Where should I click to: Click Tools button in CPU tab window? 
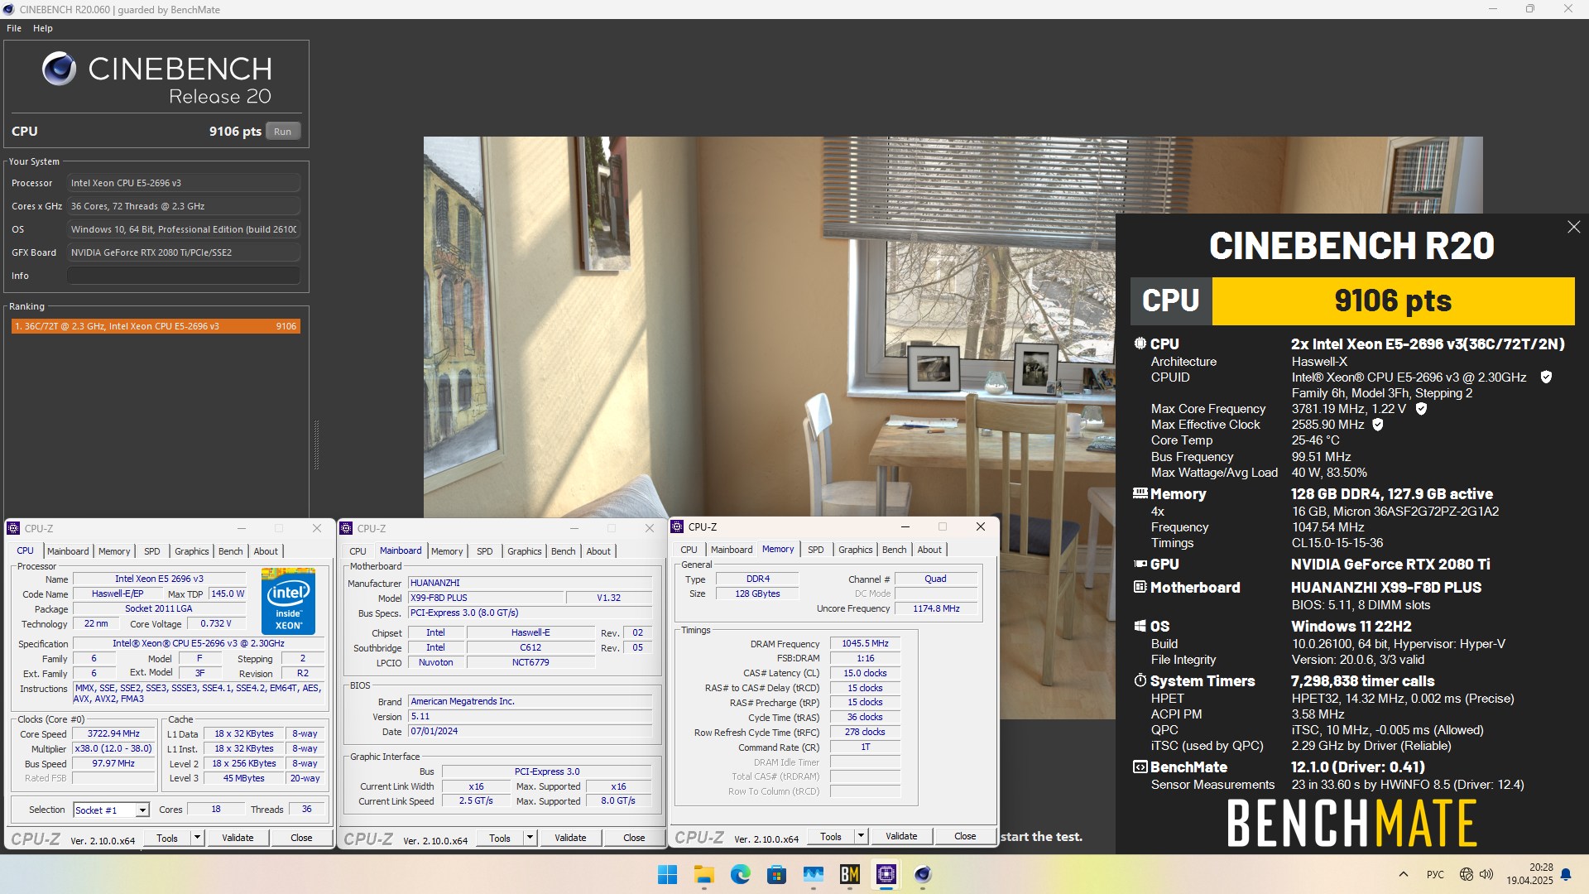tap(167, 838)
